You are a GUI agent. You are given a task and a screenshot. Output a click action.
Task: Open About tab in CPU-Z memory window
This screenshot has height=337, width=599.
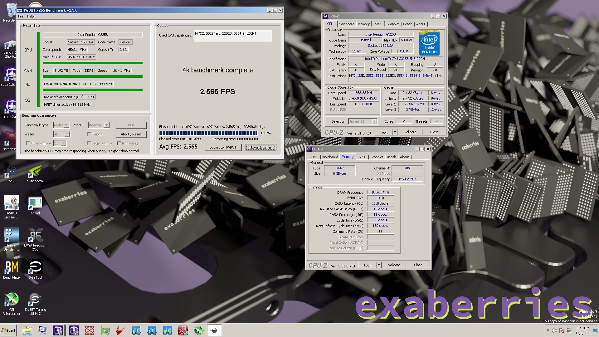click(x=404, y=157)
